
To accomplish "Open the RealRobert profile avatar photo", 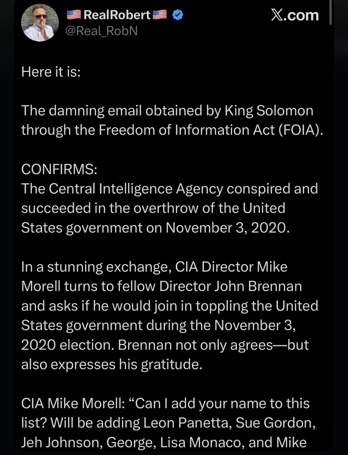I will coord(40,23).
